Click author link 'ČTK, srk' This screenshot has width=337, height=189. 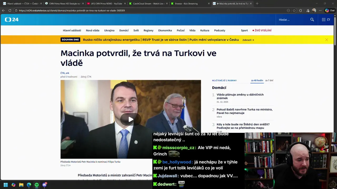click(65, 73)
